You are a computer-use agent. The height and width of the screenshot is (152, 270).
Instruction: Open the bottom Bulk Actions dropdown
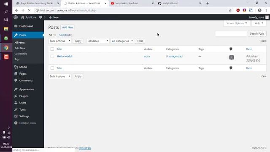pos(60,76)
